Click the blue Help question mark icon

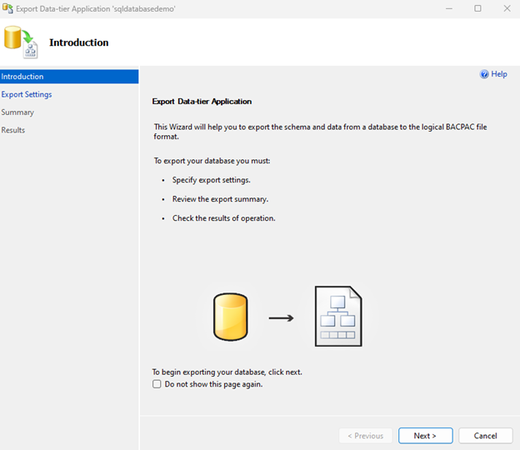[x=484, y=74]
